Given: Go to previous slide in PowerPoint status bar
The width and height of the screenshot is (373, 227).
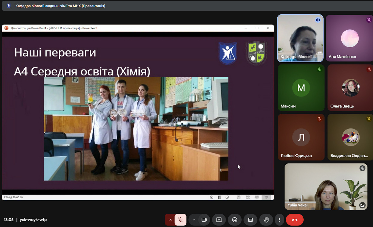Looking at the screenshot, I should tap(211, 197).
